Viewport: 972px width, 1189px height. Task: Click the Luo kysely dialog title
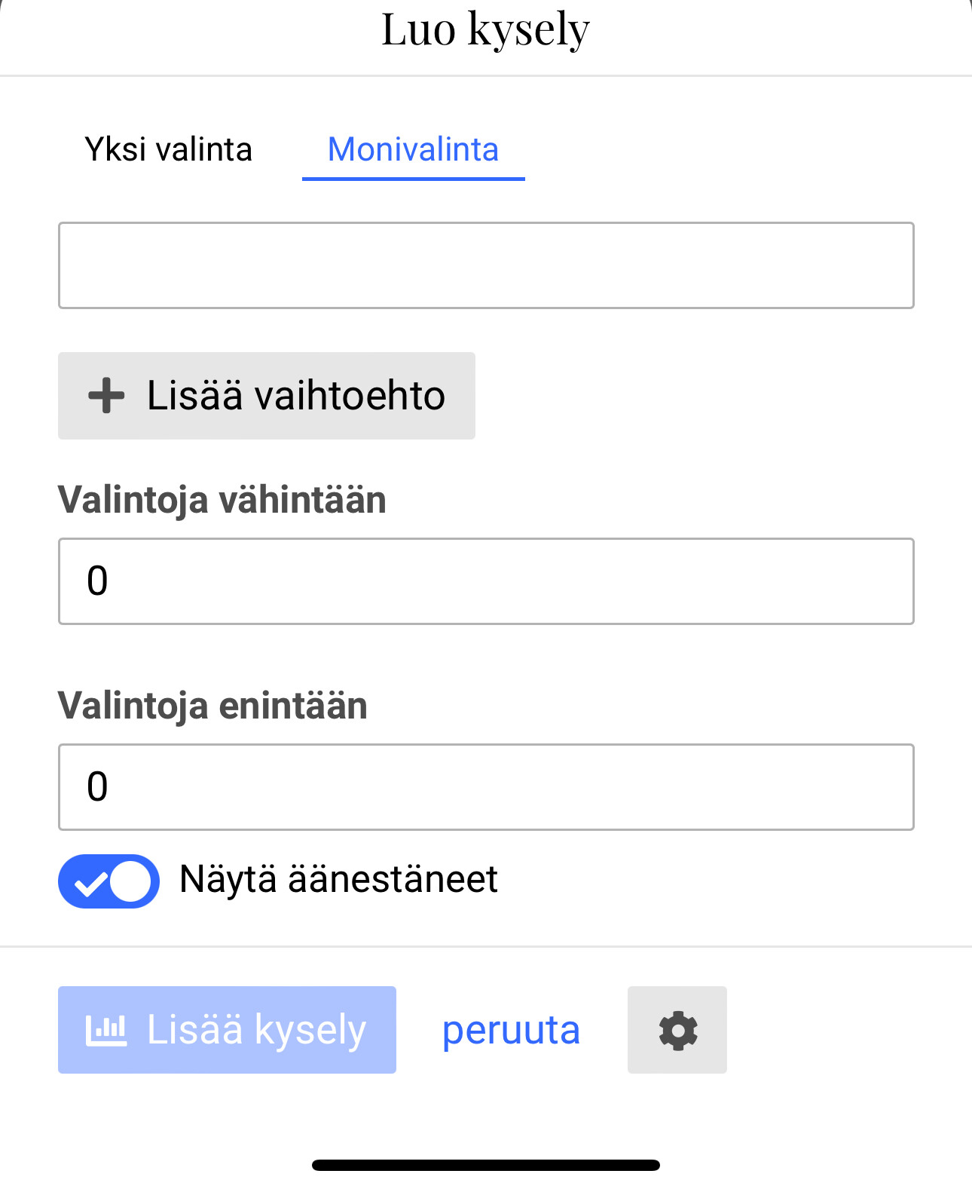coord(485,30)
